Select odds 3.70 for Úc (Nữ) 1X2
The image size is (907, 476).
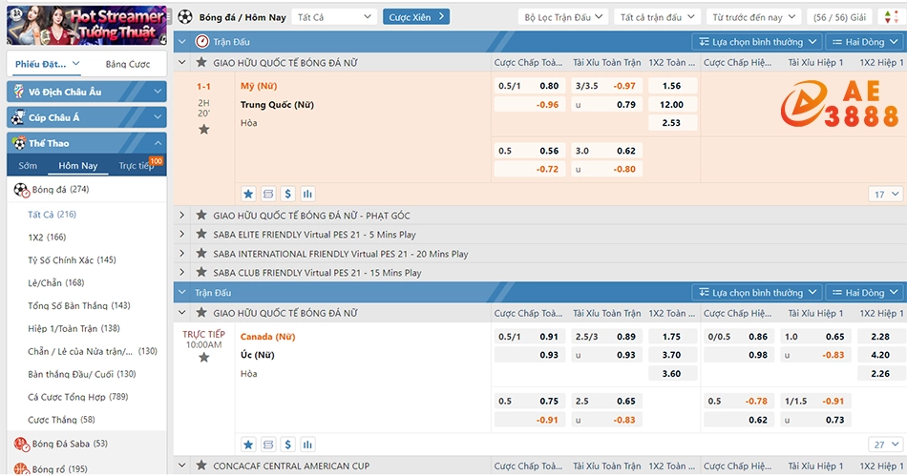(671, 355)
